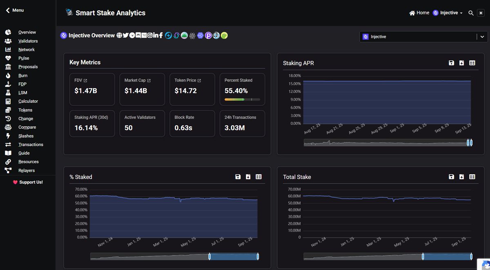
Task: Open LSM via its flask icon
Action: pos(8,93)
